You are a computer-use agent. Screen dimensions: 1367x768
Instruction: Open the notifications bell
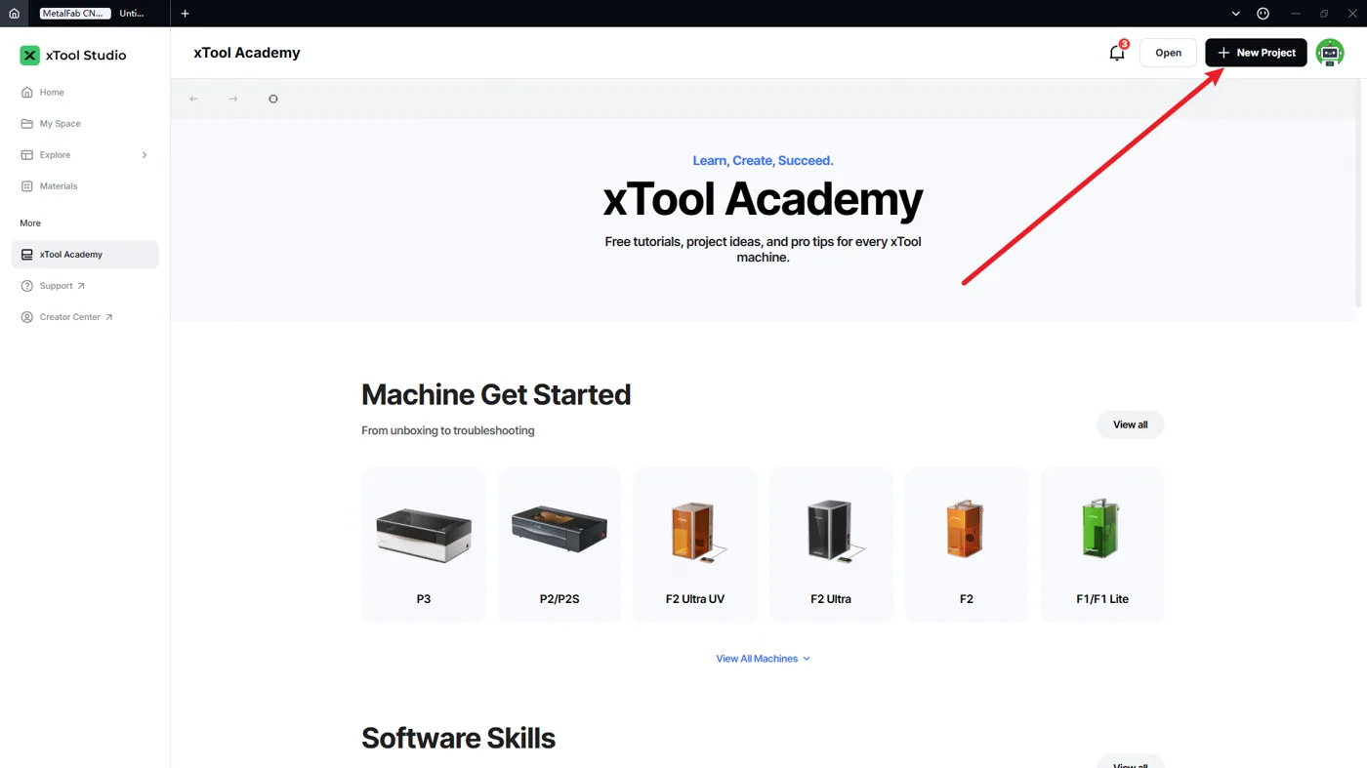(x=1117, y=53)
